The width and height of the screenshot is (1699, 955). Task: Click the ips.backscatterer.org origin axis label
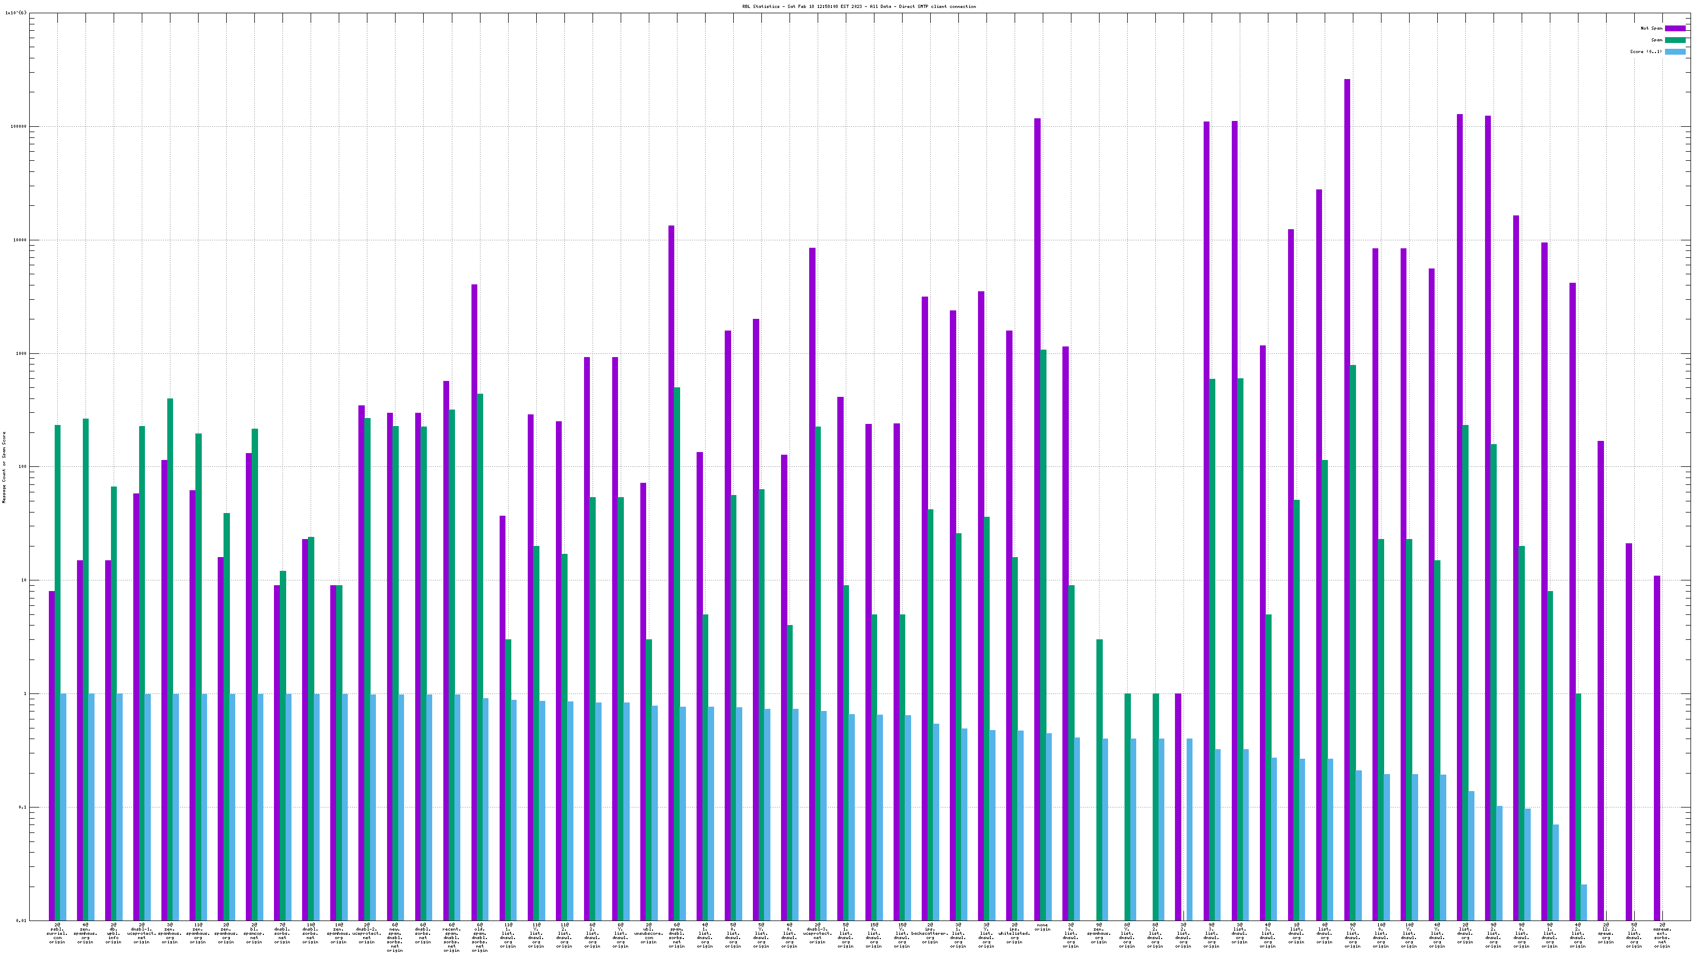930,933
